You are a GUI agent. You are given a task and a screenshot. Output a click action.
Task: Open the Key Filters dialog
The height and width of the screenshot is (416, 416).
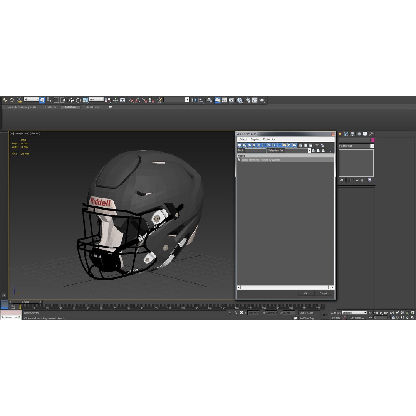[x=357, y=317]
